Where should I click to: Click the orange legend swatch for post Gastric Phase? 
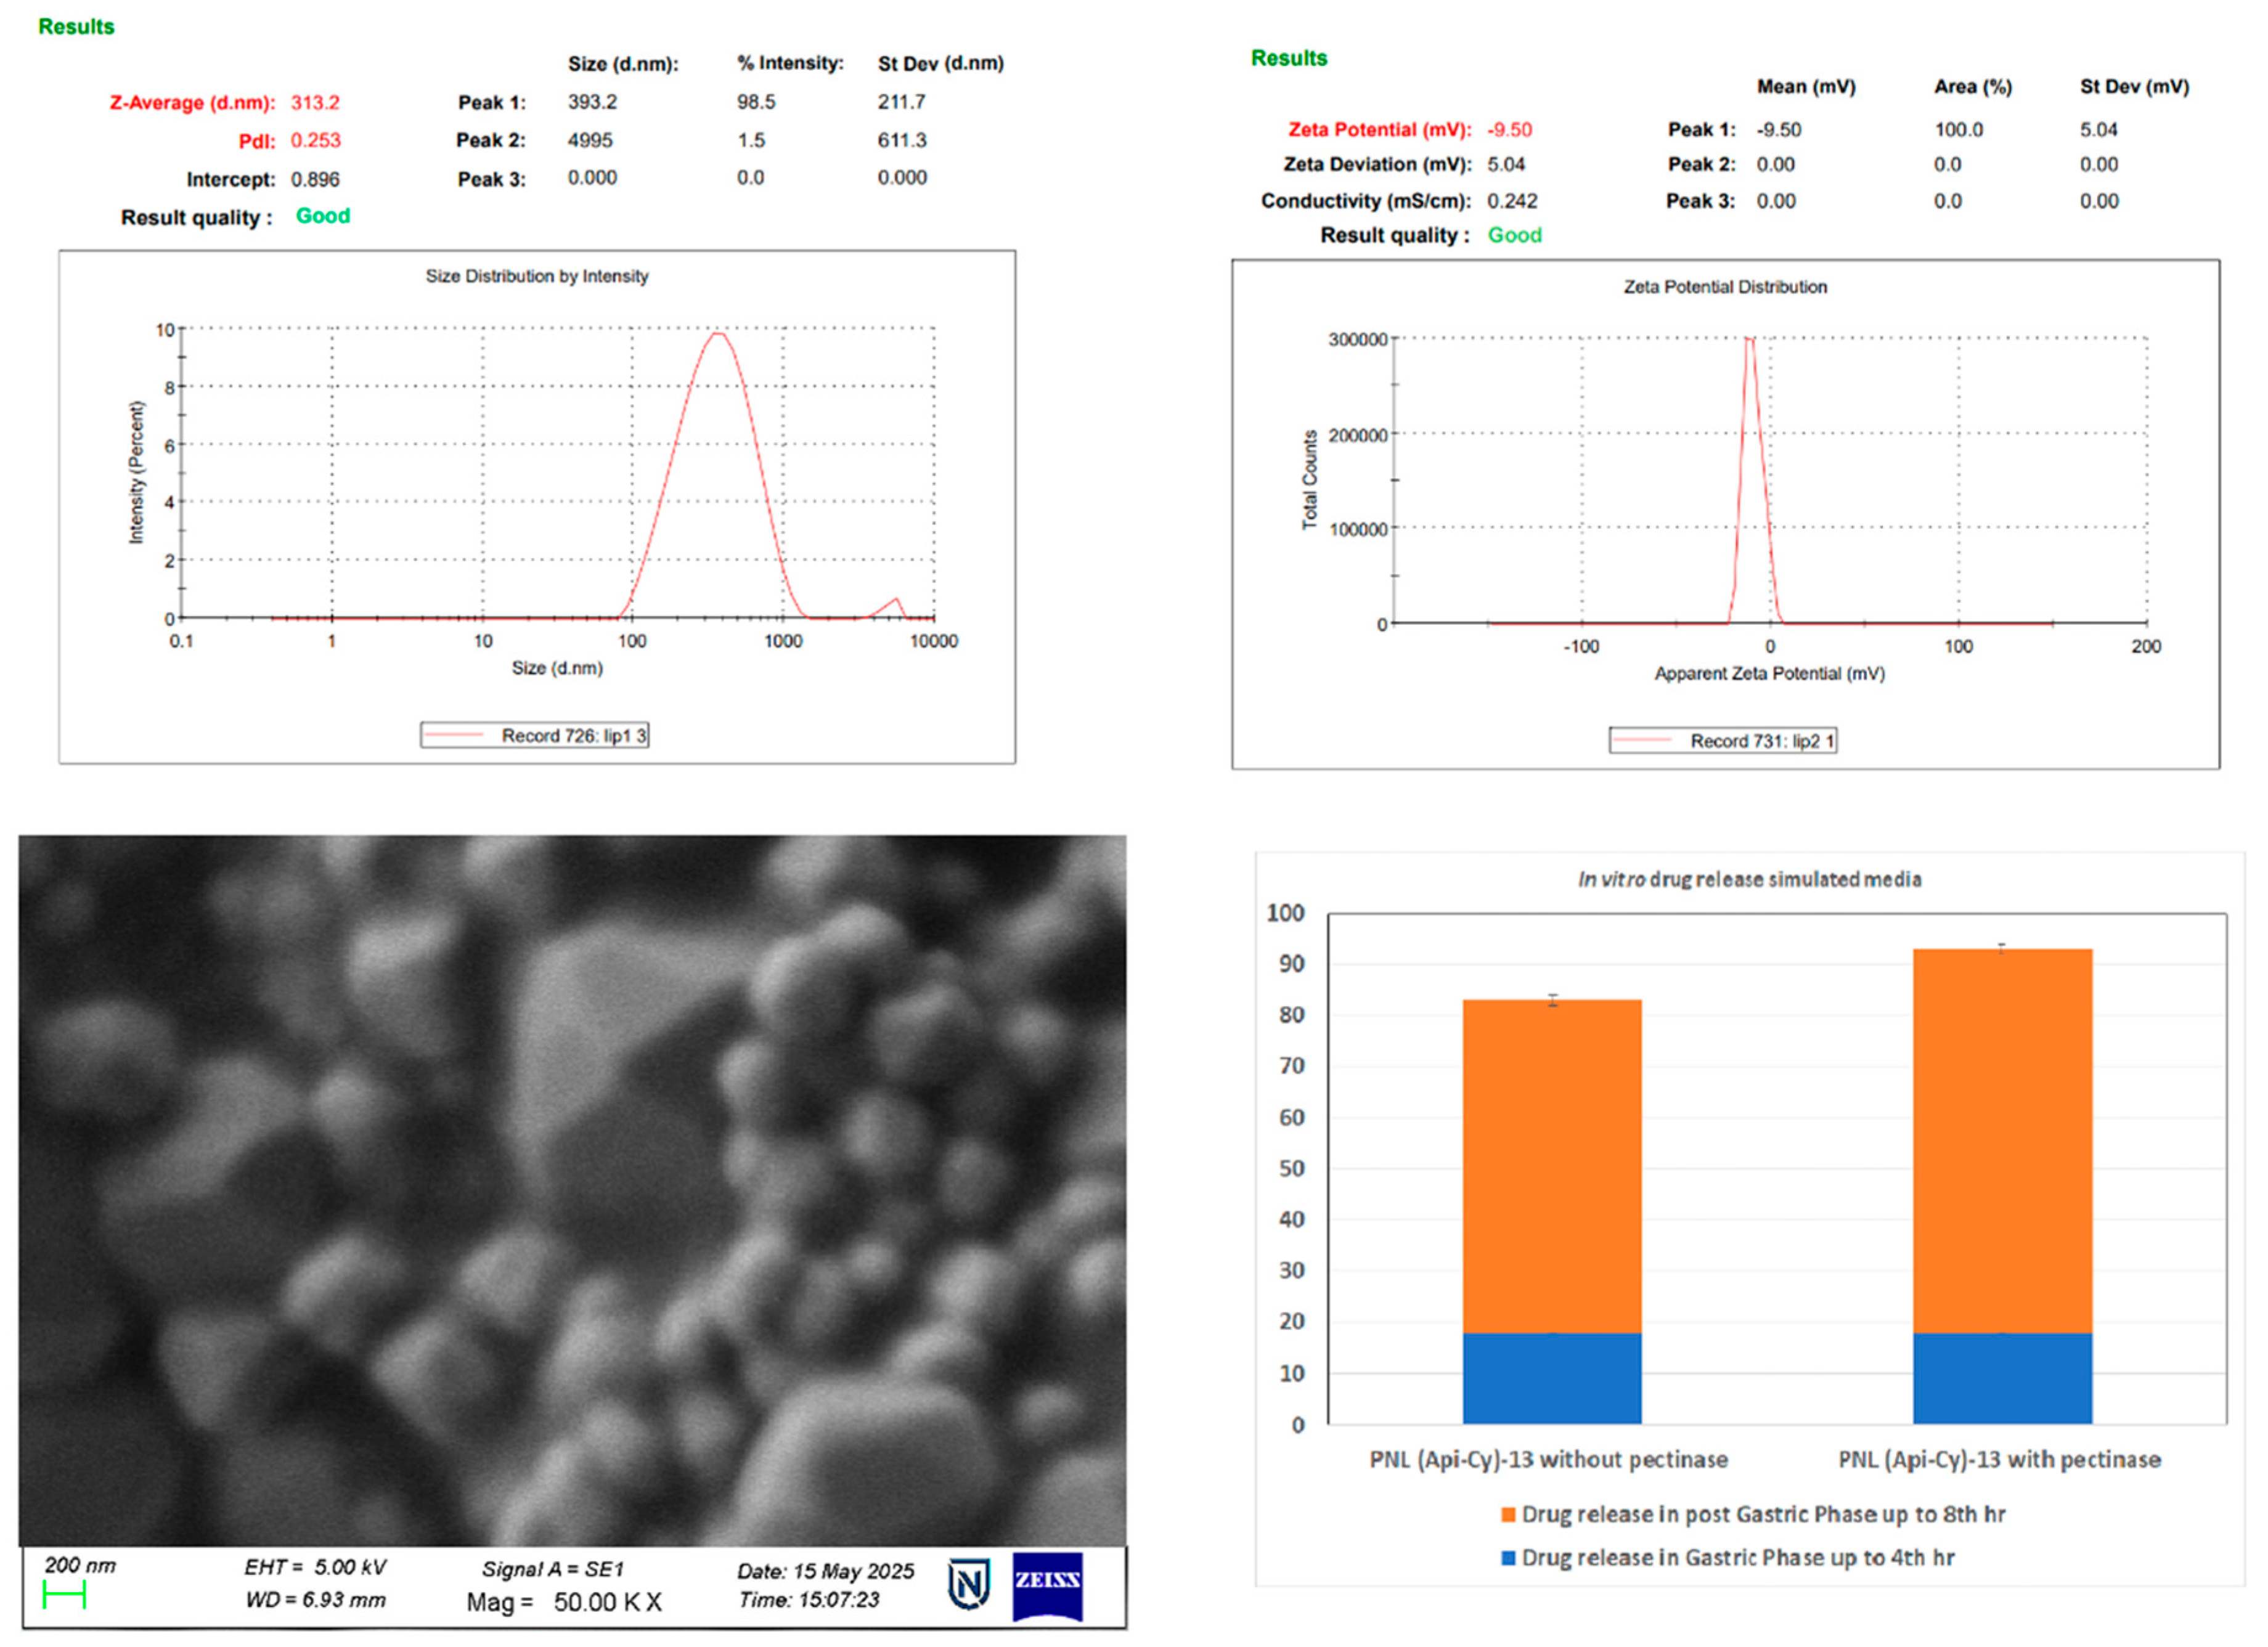[1508, 1515]
